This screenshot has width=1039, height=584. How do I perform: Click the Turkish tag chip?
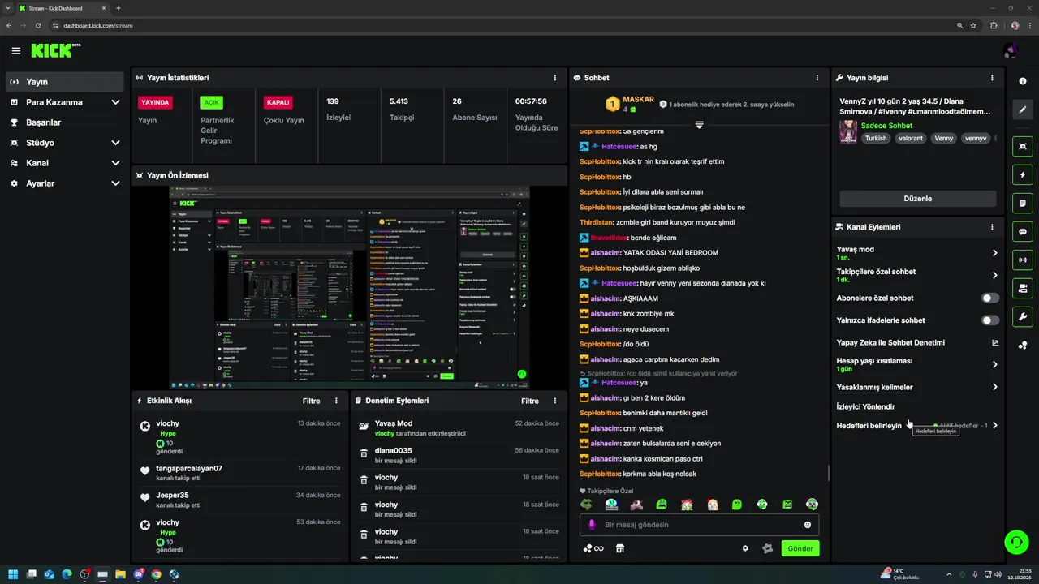tap(876, 138)
